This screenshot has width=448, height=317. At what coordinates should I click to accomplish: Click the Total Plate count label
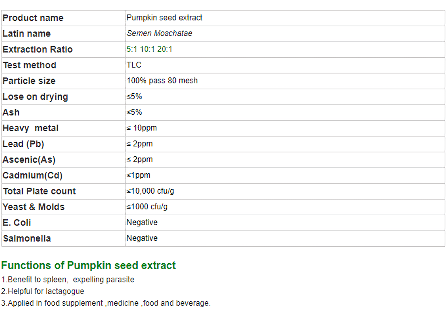point(39,191)
